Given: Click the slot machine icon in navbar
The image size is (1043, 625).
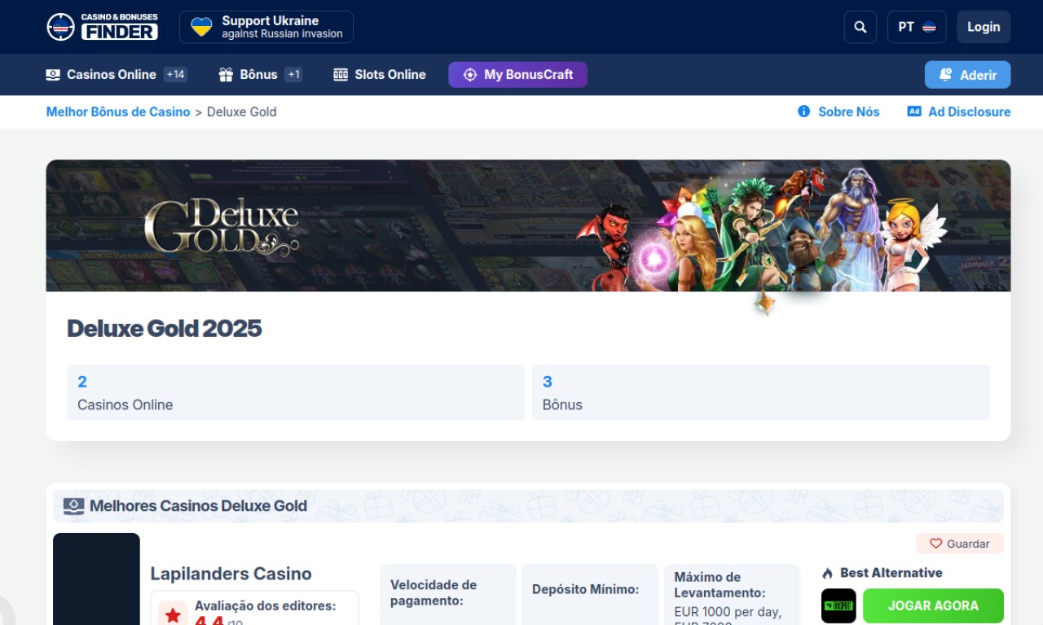Looking at the screenshot, I should (341, 75).
